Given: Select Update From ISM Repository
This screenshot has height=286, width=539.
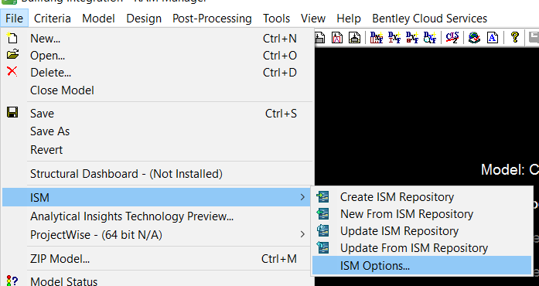Looking at the screenshot, I should coord(421,248).
